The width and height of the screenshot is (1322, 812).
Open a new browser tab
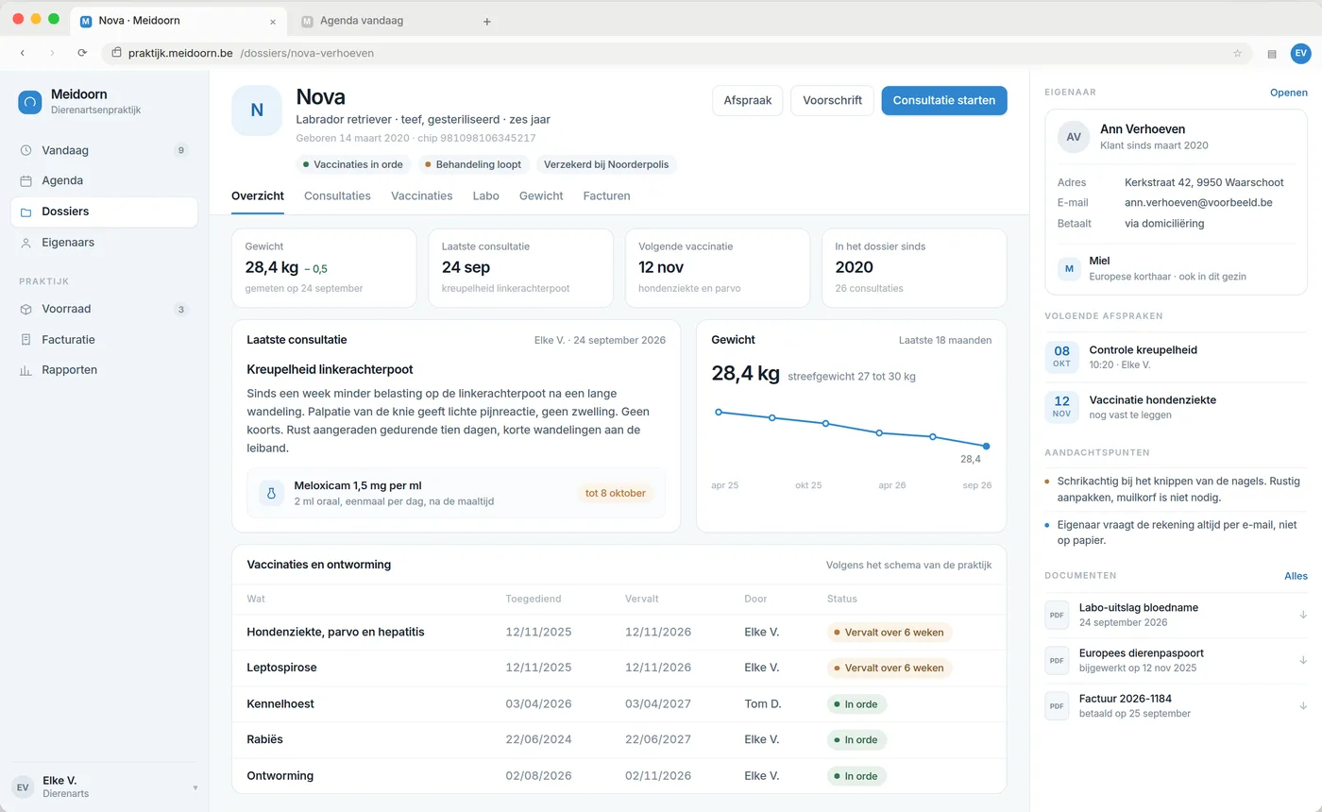coord(487,21)
